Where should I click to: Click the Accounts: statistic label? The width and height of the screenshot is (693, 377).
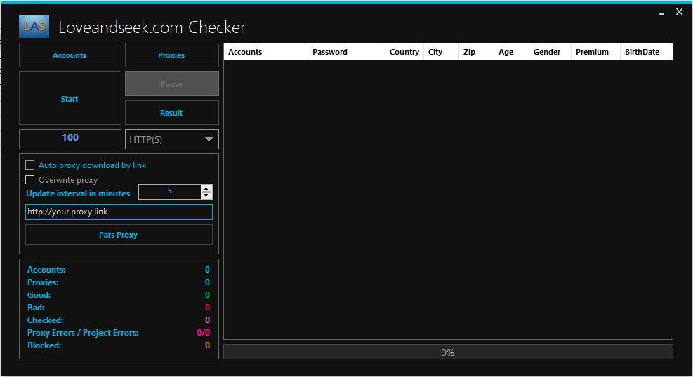tap(46, 269)
